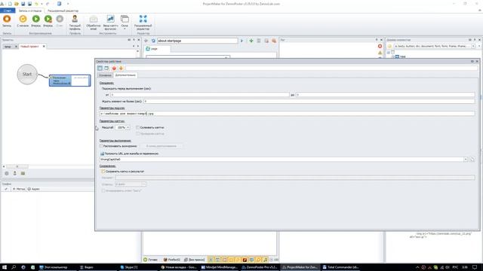Switch to the record and debug ribbon tab

pos(30,11)
